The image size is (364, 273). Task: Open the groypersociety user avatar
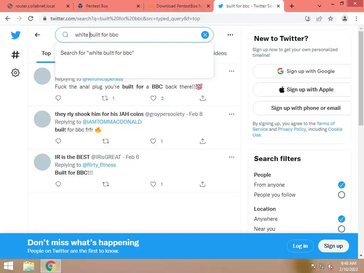[42, 119]
